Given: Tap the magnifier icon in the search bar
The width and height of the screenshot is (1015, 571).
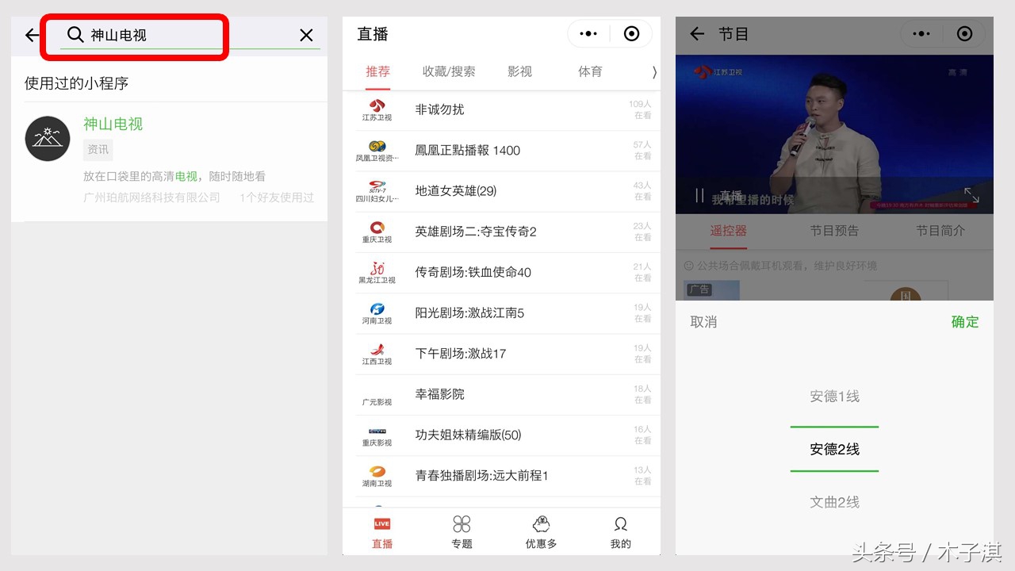Looking at the screenshot, I should point(75,35).
